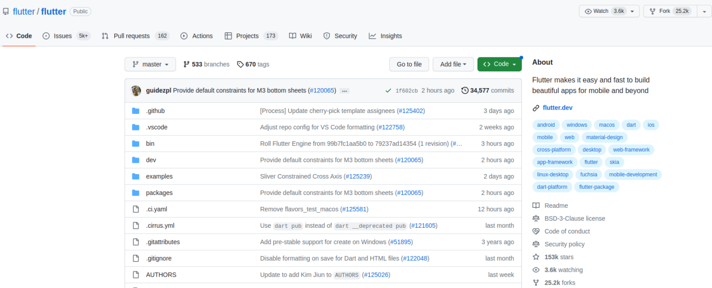Screen dimensions: 712x288
Task: Click the book icon beside Readme
Action: (x=536, y=205)
